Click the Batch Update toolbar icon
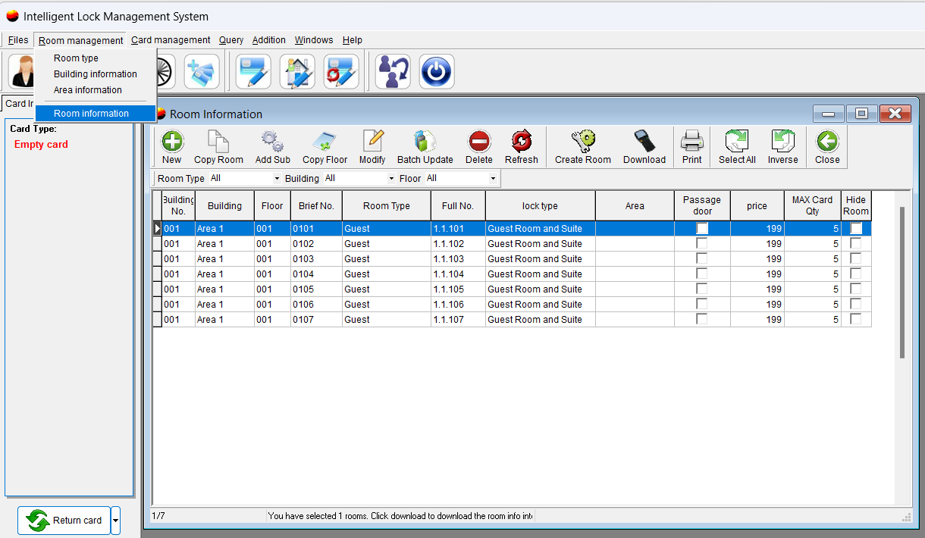 (425, 141)
